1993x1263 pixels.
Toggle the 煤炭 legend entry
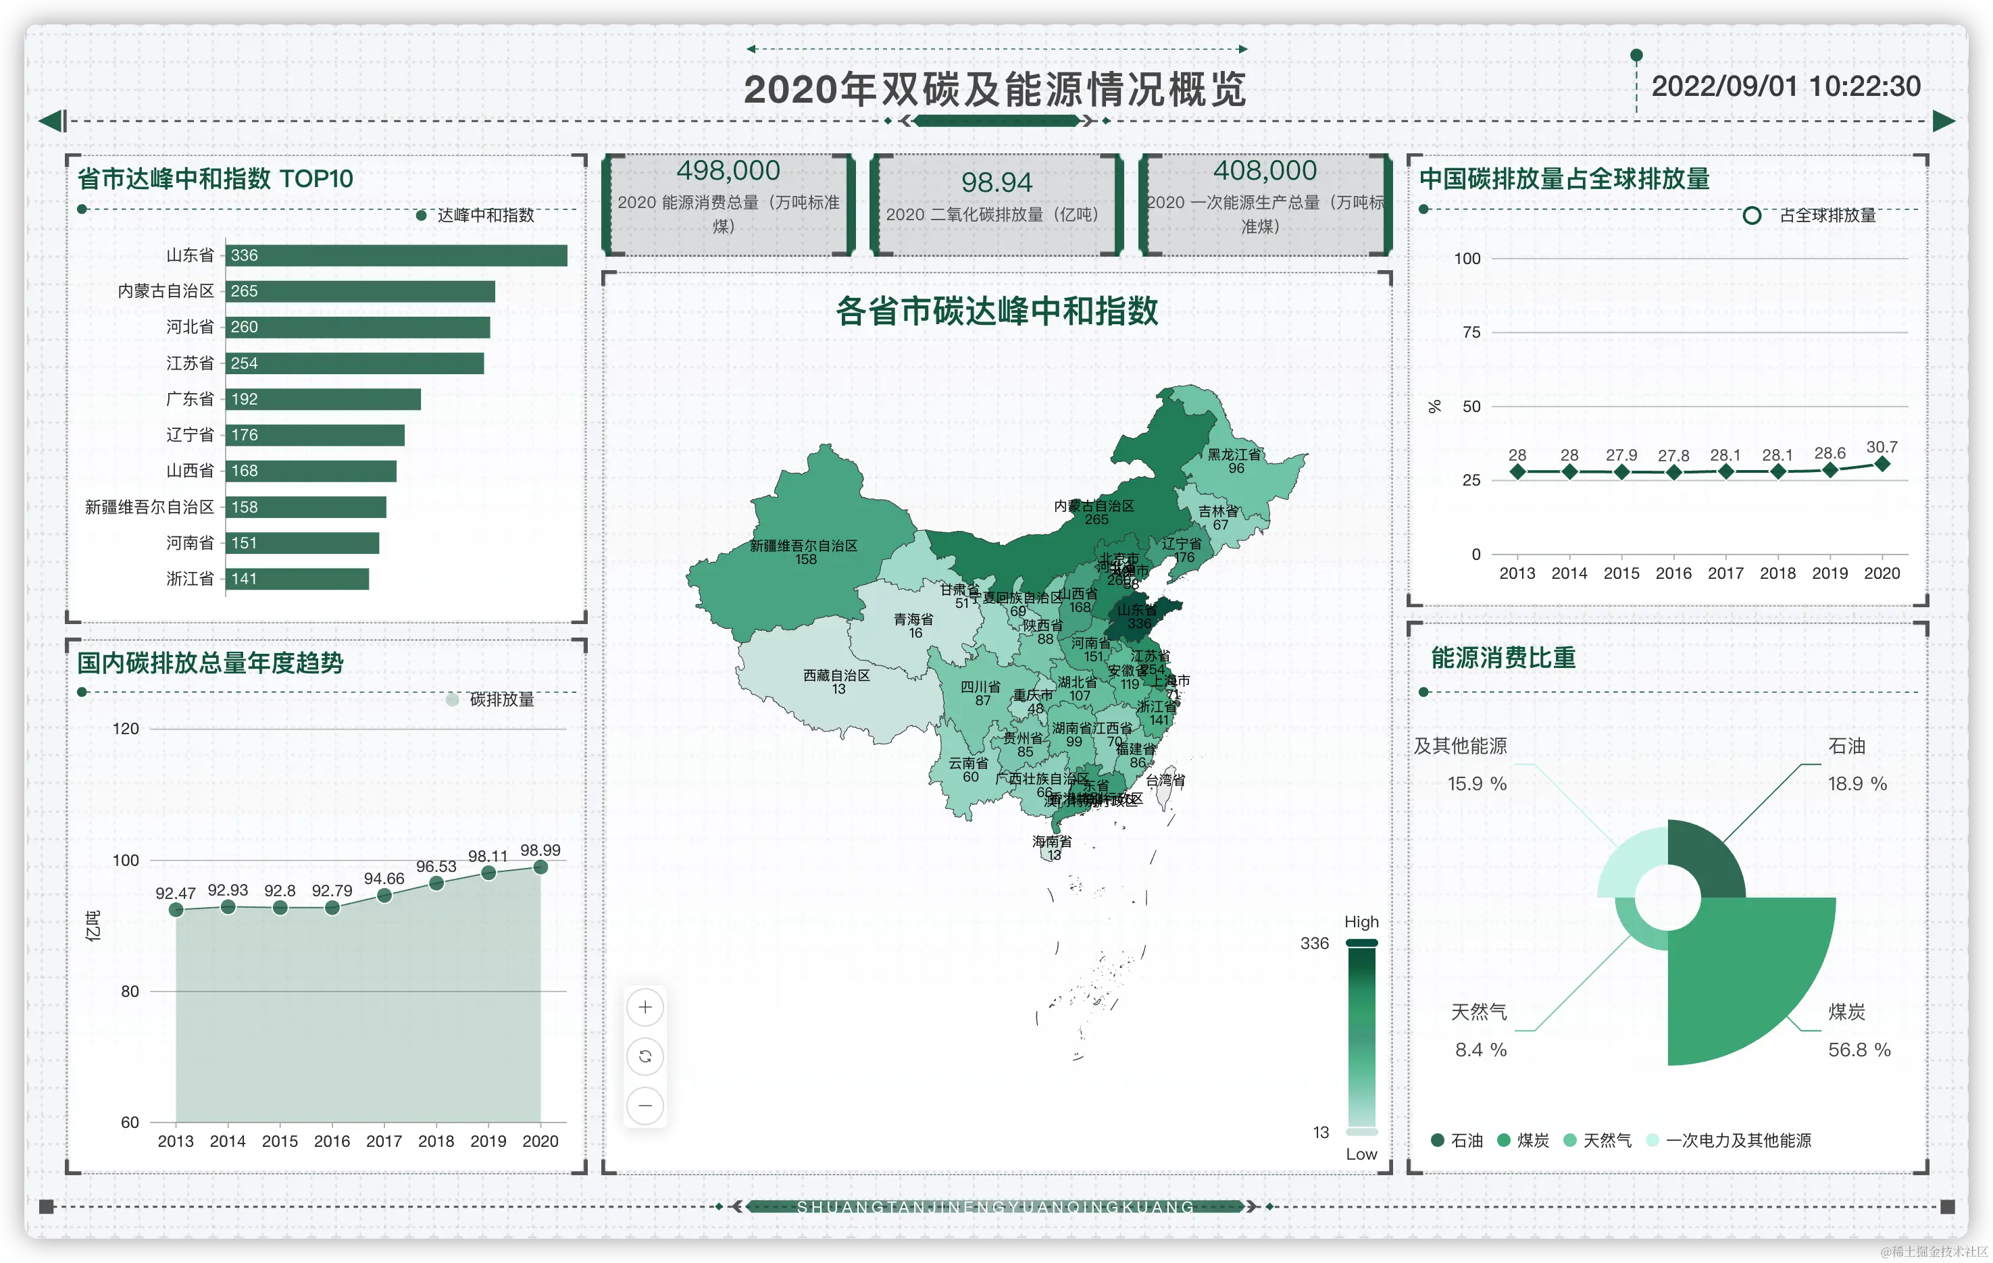1523,1141
